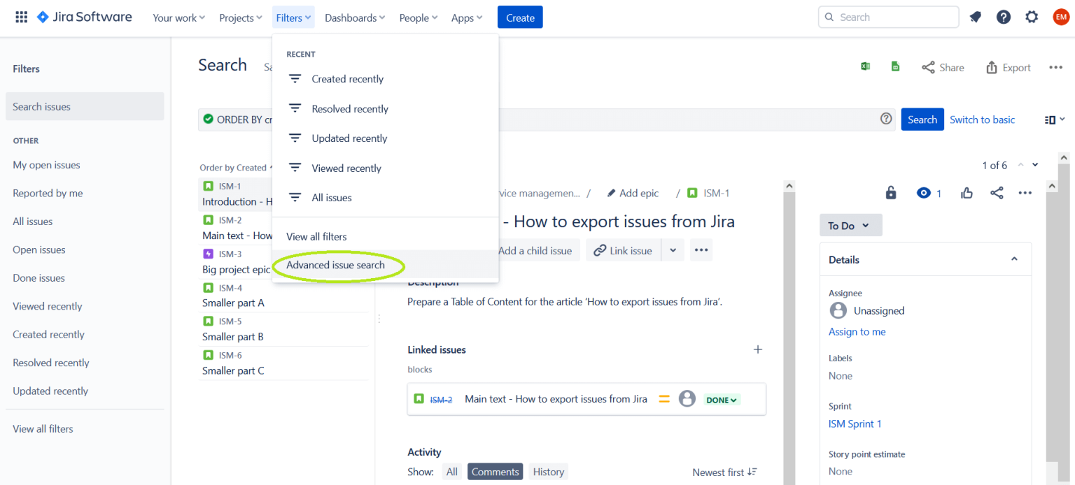Open DONE status dropdown on linked issue ISM-2
The width and height of the screenshot is (1075, 485).
721,399
